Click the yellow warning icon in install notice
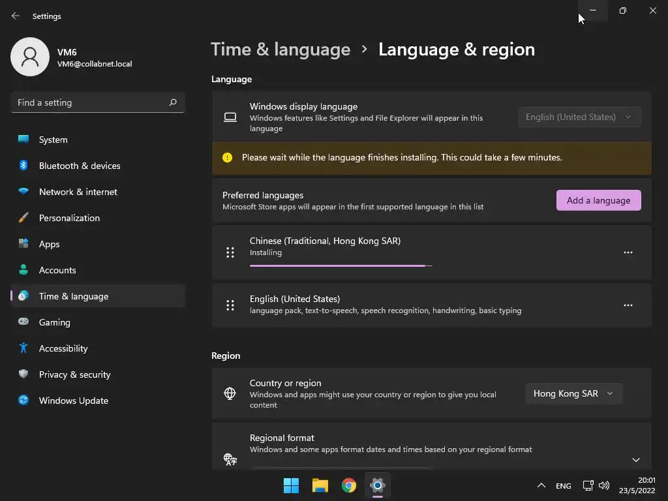The height and width of the screenshot is (501, 668). (228, 158)
